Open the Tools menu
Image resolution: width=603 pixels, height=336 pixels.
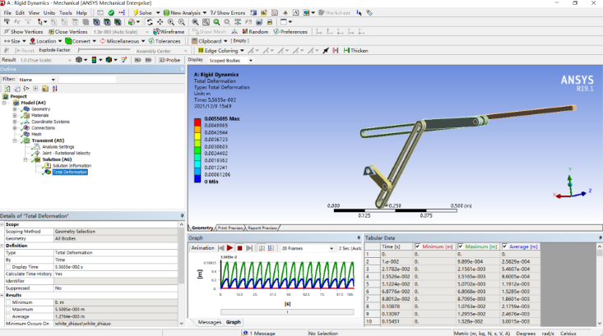65,12
